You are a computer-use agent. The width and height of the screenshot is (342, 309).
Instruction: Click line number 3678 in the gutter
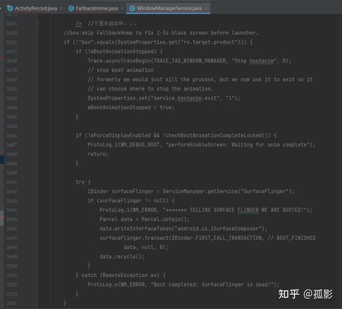pyautogui.click(x=11, y=61)
